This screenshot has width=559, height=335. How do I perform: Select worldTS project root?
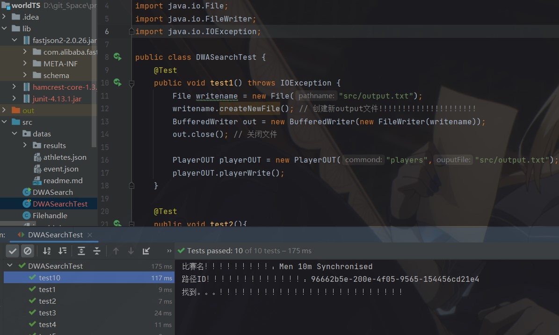[26, 5]
